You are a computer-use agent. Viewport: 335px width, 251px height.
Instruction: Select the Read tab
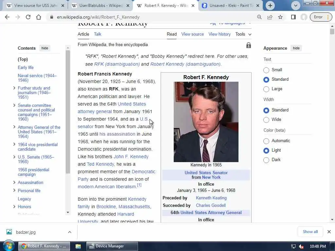(172, 34)
